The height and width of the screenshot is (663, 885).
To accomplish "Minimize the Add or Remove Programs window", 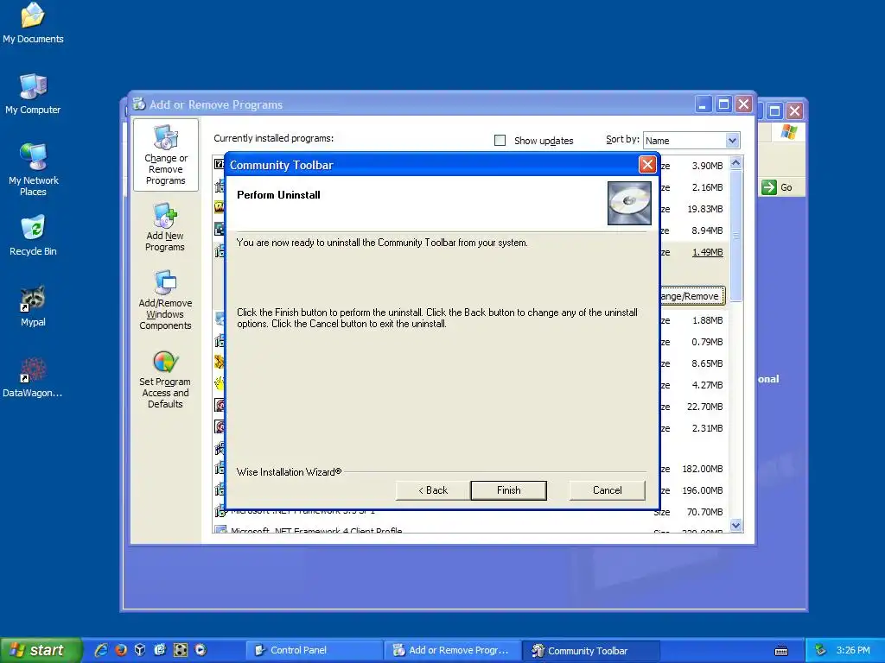I will (x=704, y=104).
